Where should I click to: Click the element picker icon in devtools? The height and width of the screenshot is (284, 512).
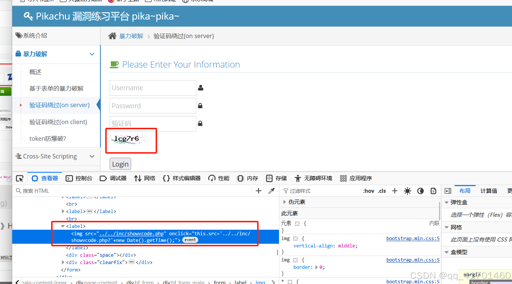[20, 178]
